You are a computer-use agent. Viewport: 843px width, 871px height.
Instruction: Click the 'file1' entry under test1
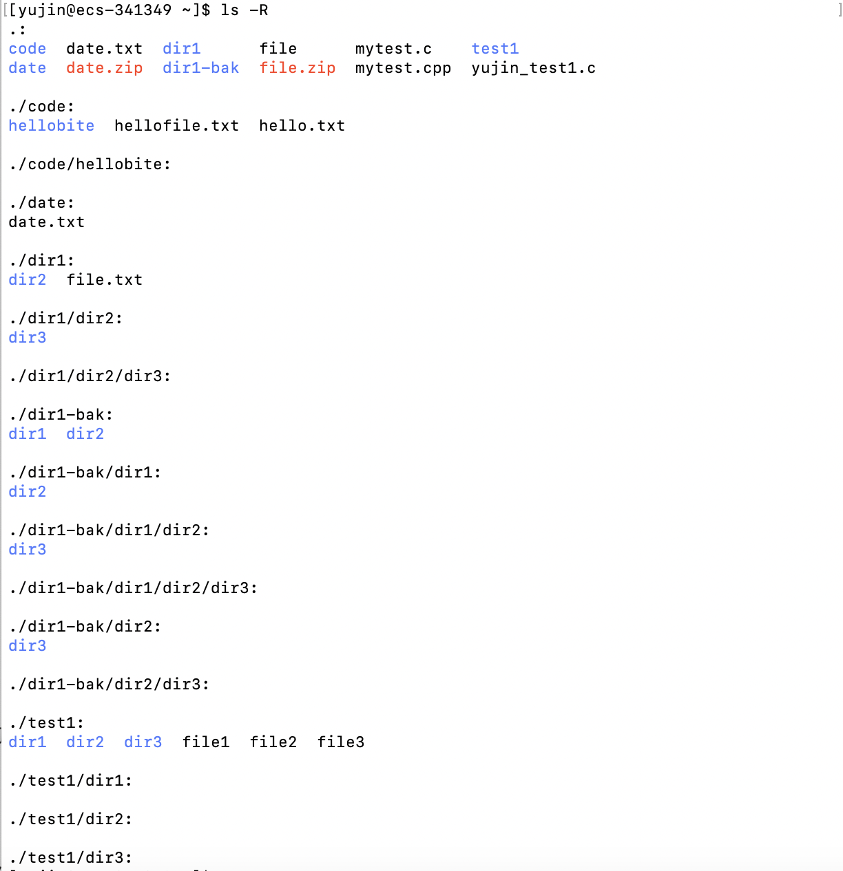pos(206,742)
